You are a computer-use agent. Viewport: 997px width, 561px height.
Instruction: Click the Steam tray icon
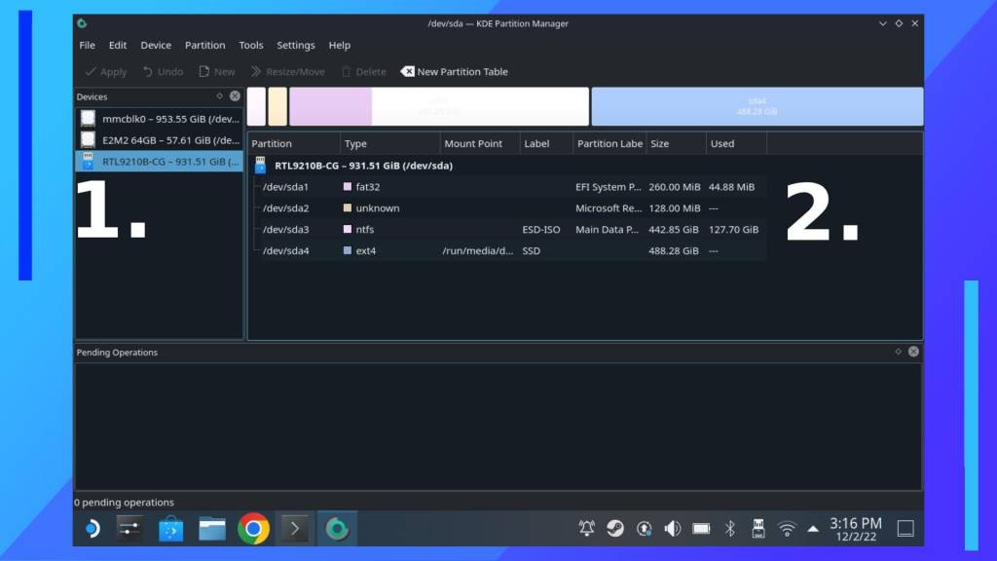tap(615, 529)
